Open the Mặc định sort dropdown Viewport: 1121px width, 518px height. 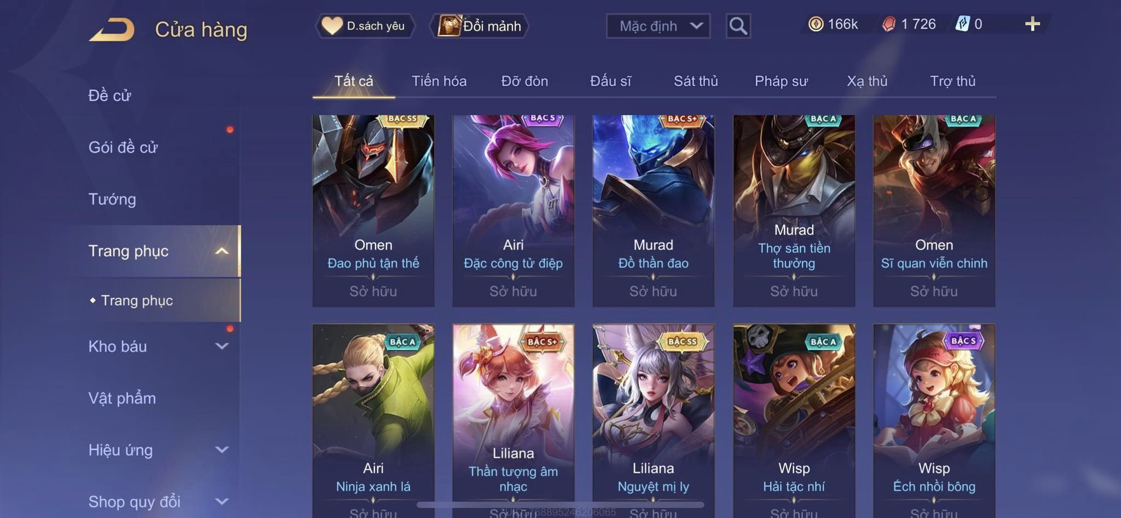tap(658, 26)
